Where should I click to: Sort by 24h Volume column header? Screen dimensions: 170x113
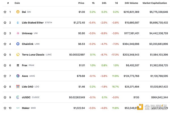pos(131,3)
